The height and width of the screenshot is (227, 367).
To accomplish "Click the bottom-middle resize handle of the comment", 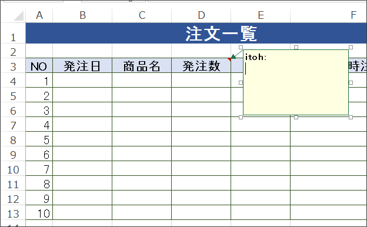I will tap(296, 117).
